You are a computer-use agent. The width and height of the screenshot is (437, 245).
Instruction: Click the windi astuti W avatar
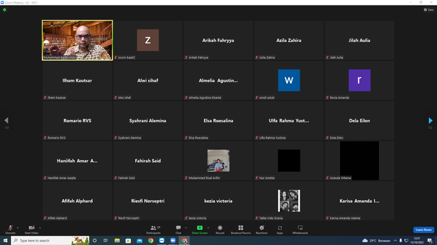(289, 80)
